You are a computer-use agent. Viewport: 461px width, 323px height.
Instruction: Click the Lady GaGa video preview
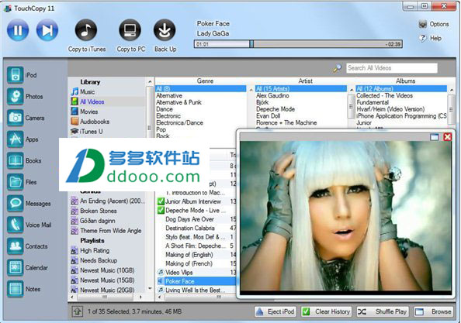(346, 218)
